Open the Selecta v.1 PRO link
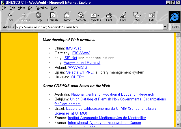 80,72
